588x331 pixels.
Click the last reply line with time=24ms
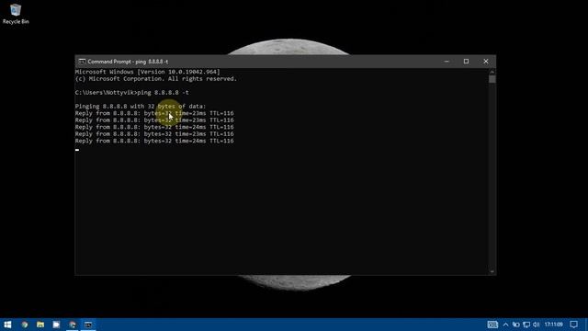pos(154,141)
